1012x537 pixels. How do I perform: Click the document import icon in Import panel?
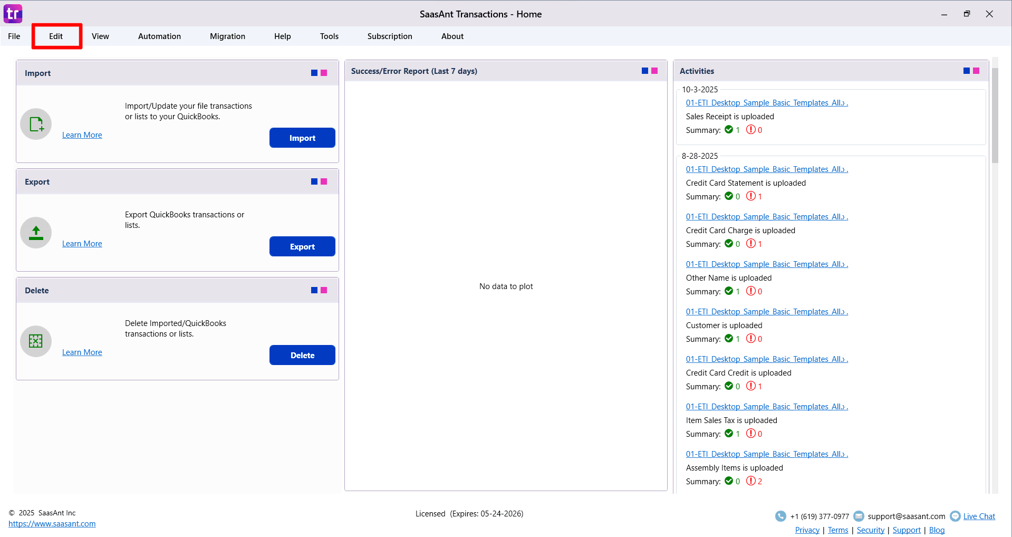click(35, 123)
